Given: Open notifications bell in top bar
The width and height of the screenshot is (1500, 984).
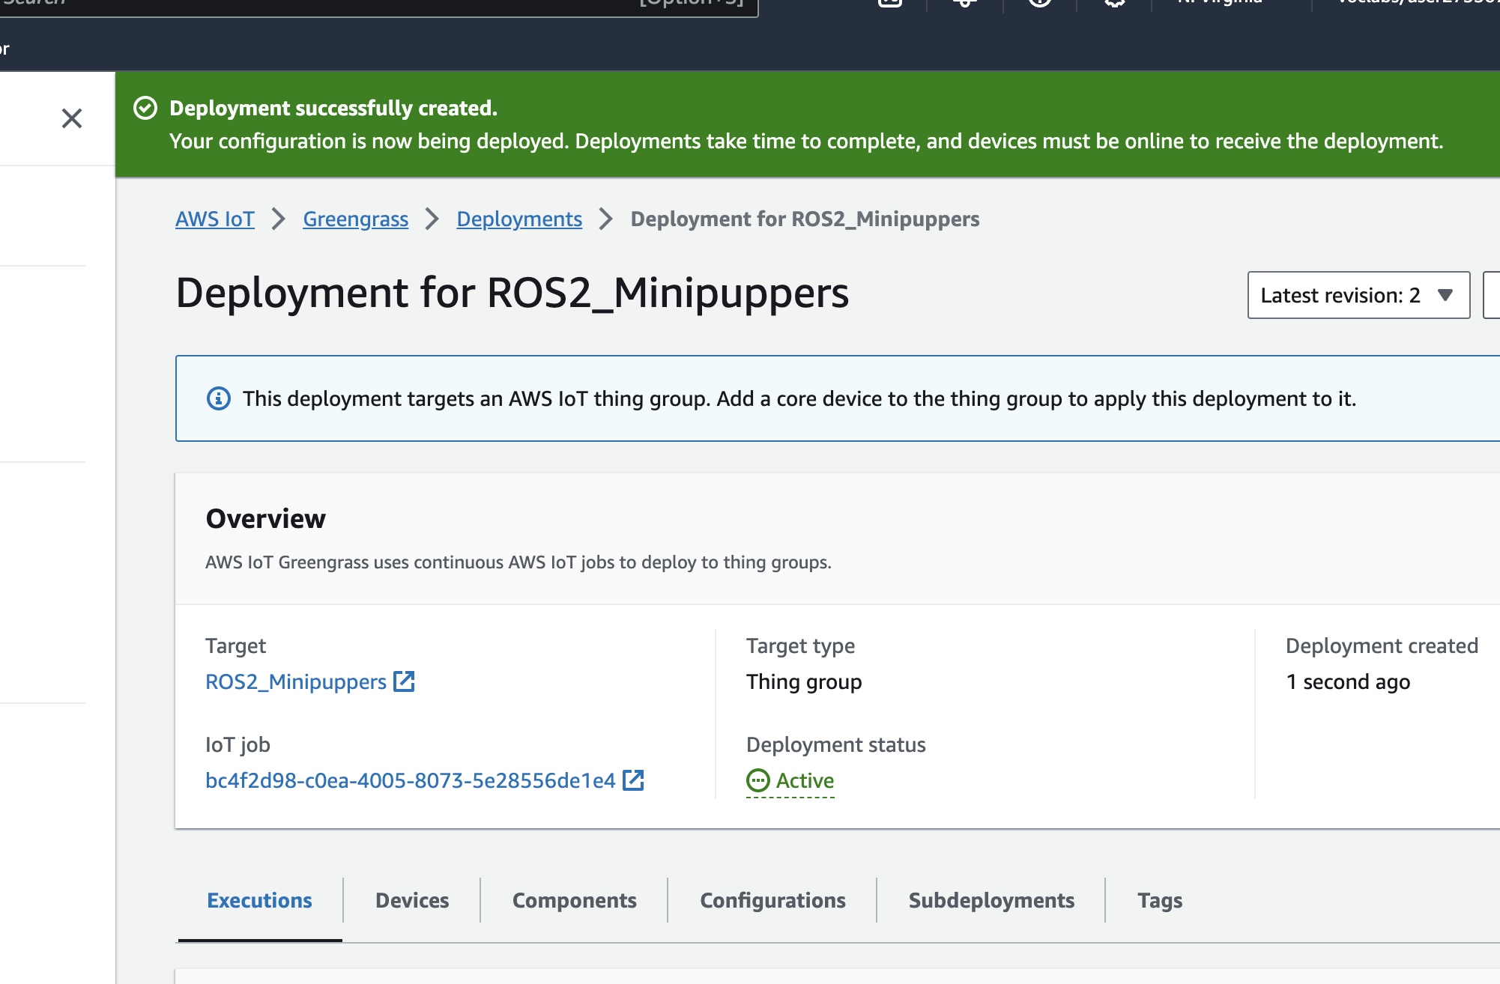Looking at the screenshot, I should click(965, 2).
